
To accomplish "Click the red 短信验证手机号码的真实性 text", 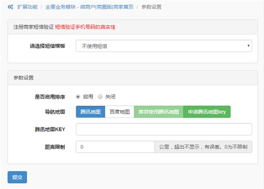I will [85, 27].
